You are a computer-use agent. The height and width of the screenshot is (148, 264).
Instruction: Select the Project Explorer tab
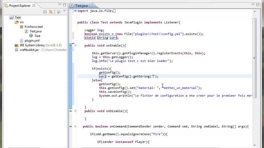click(20, 5)
